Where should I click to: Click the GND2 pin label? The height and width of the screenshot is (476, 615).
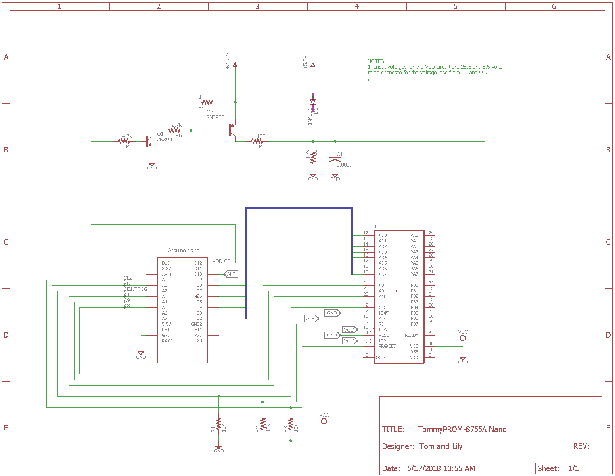pyautogui.click(x=197, y=324)
